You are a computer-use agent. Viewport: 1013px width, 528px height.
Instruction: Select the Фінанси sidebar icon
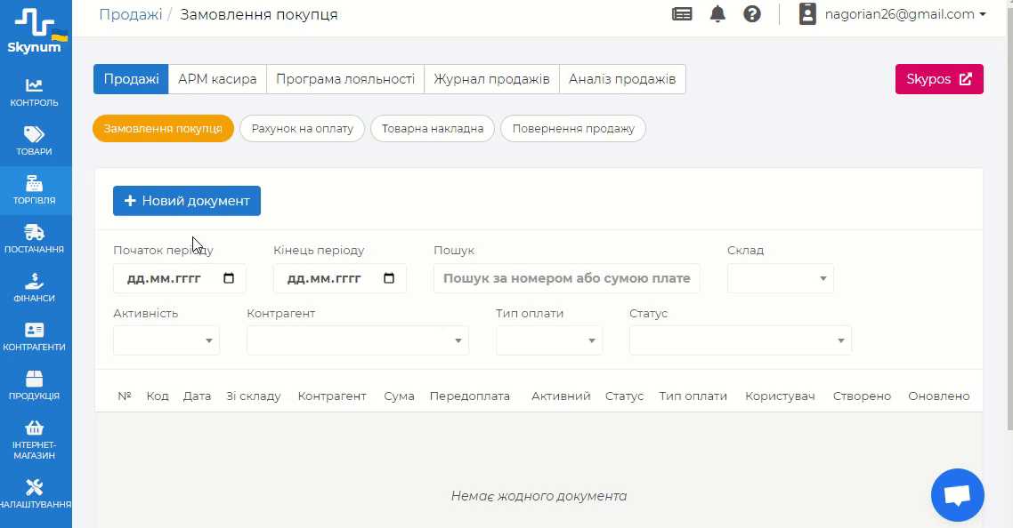click(x=35, y=287)
